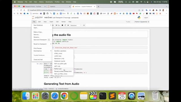Open the cell type Markdown dropdown

76,25
